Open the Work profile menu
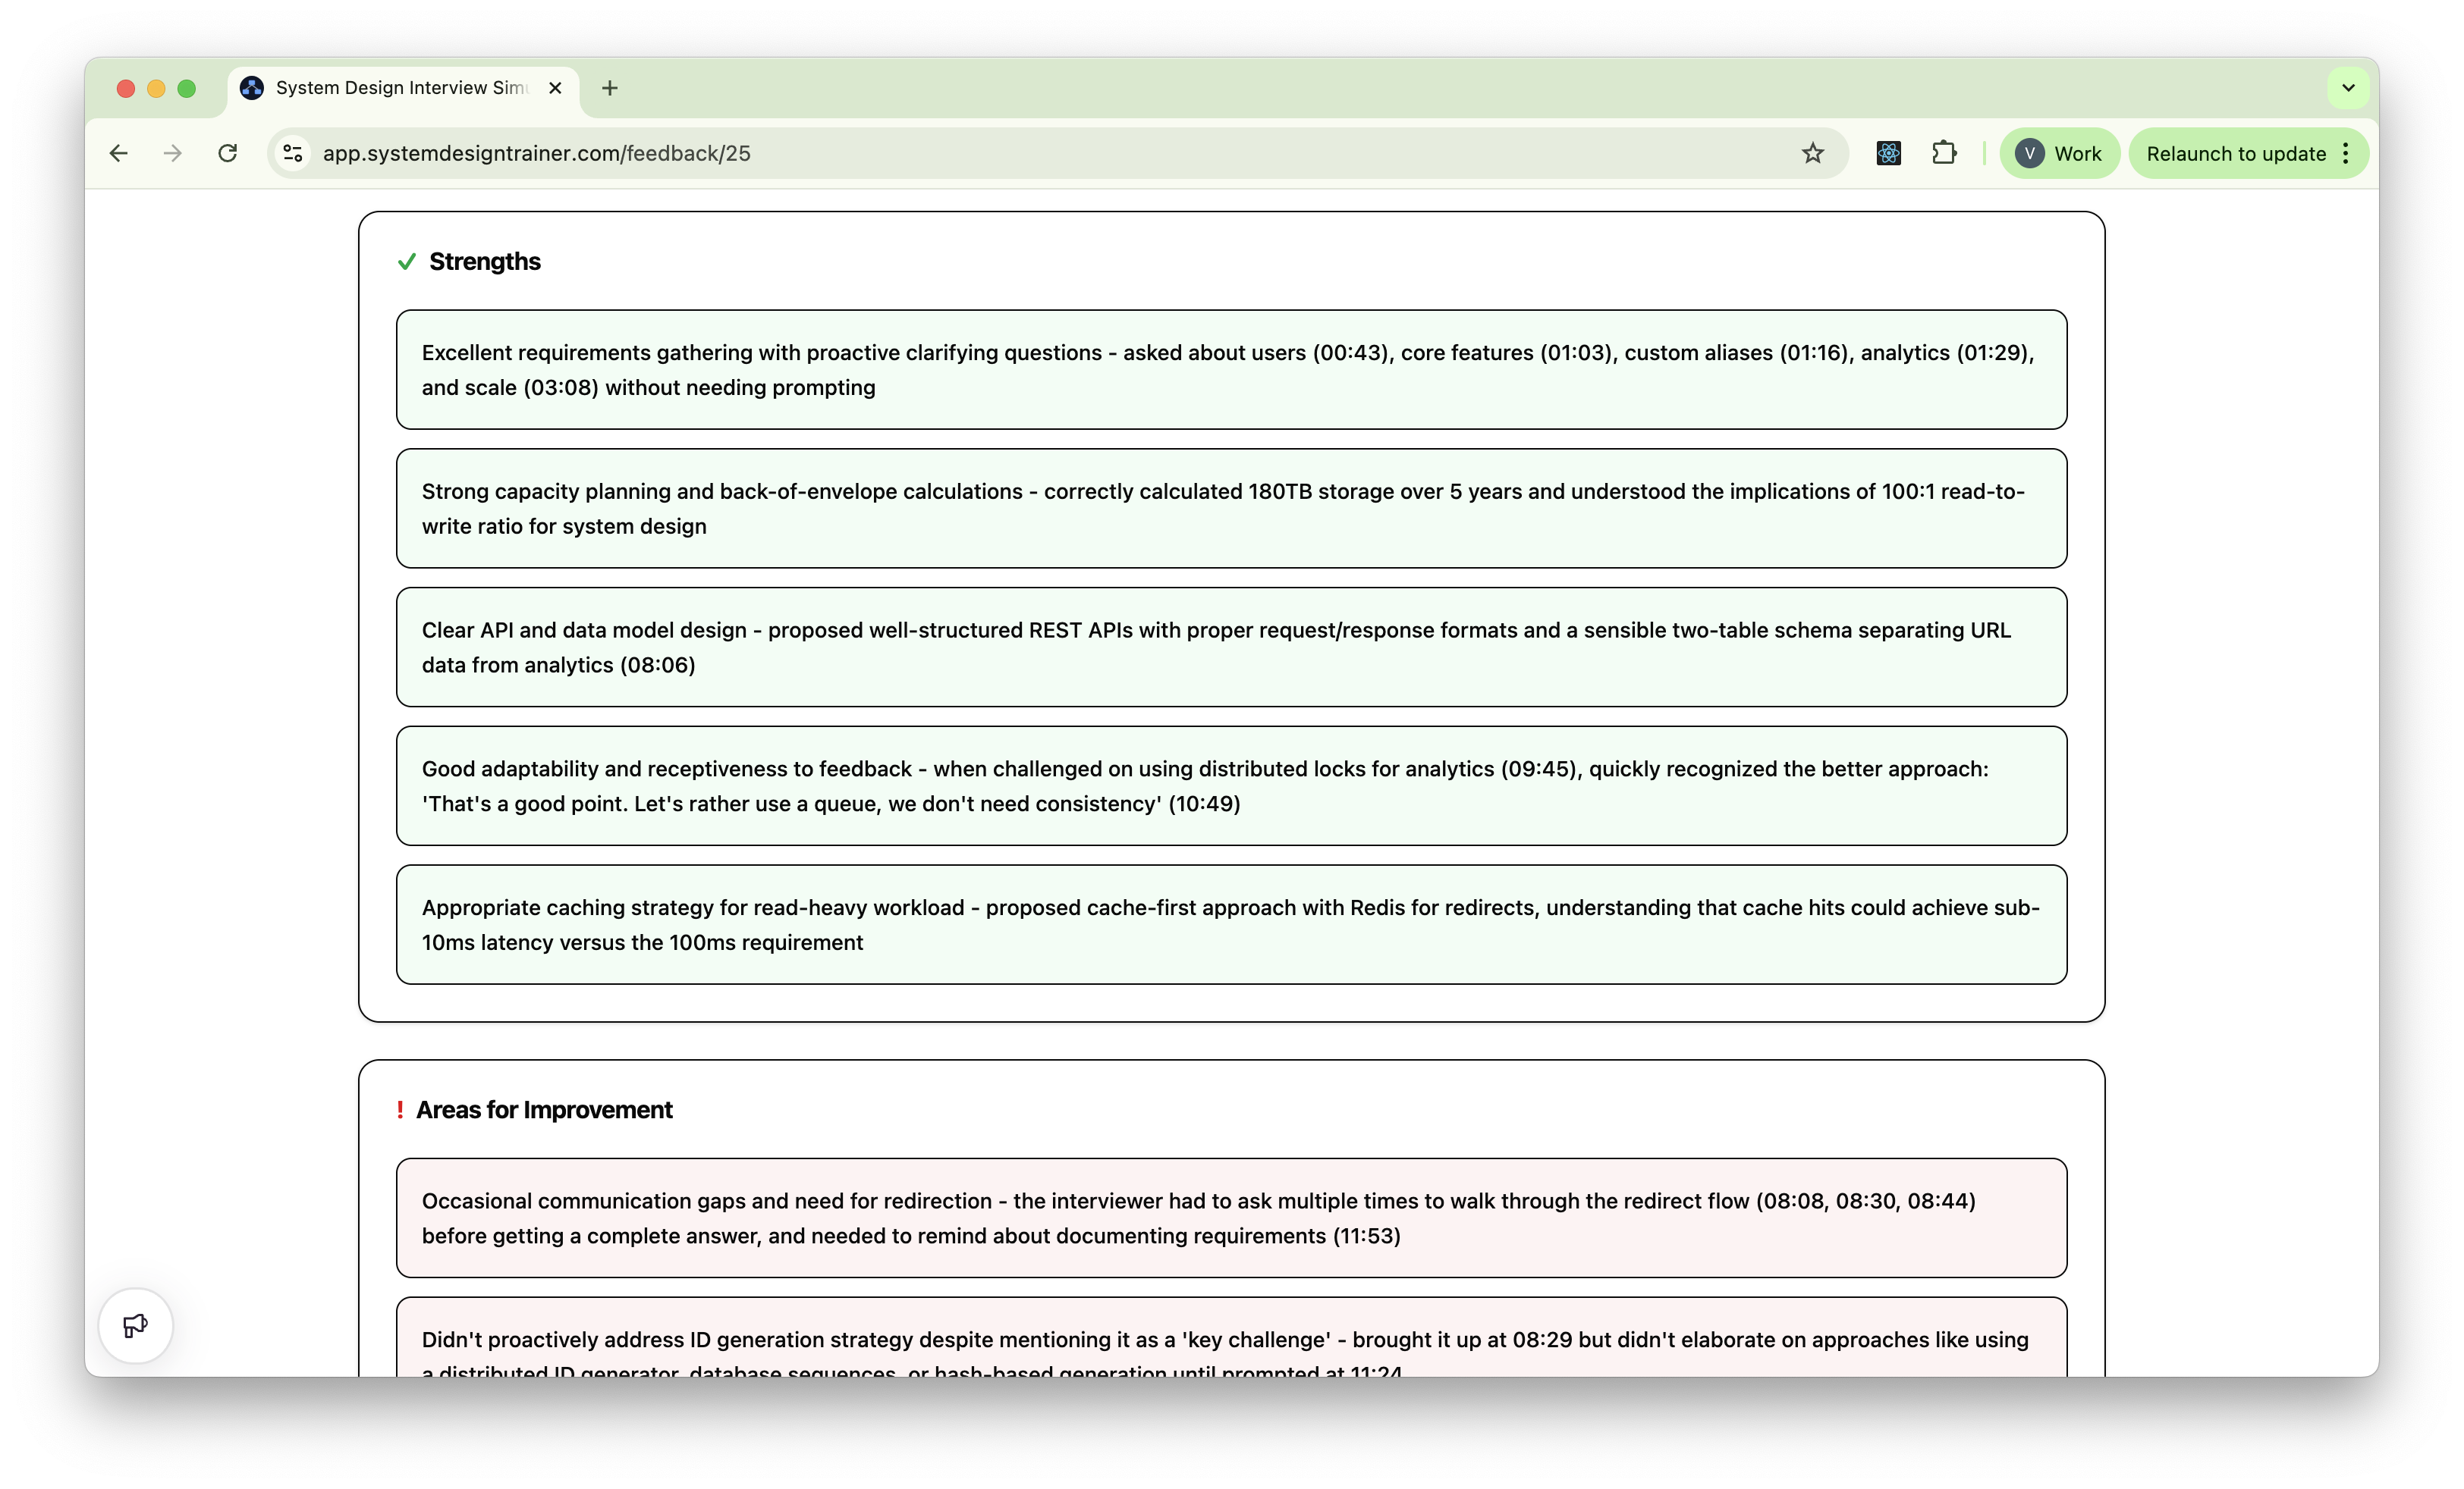 (x=2059, y=153)
